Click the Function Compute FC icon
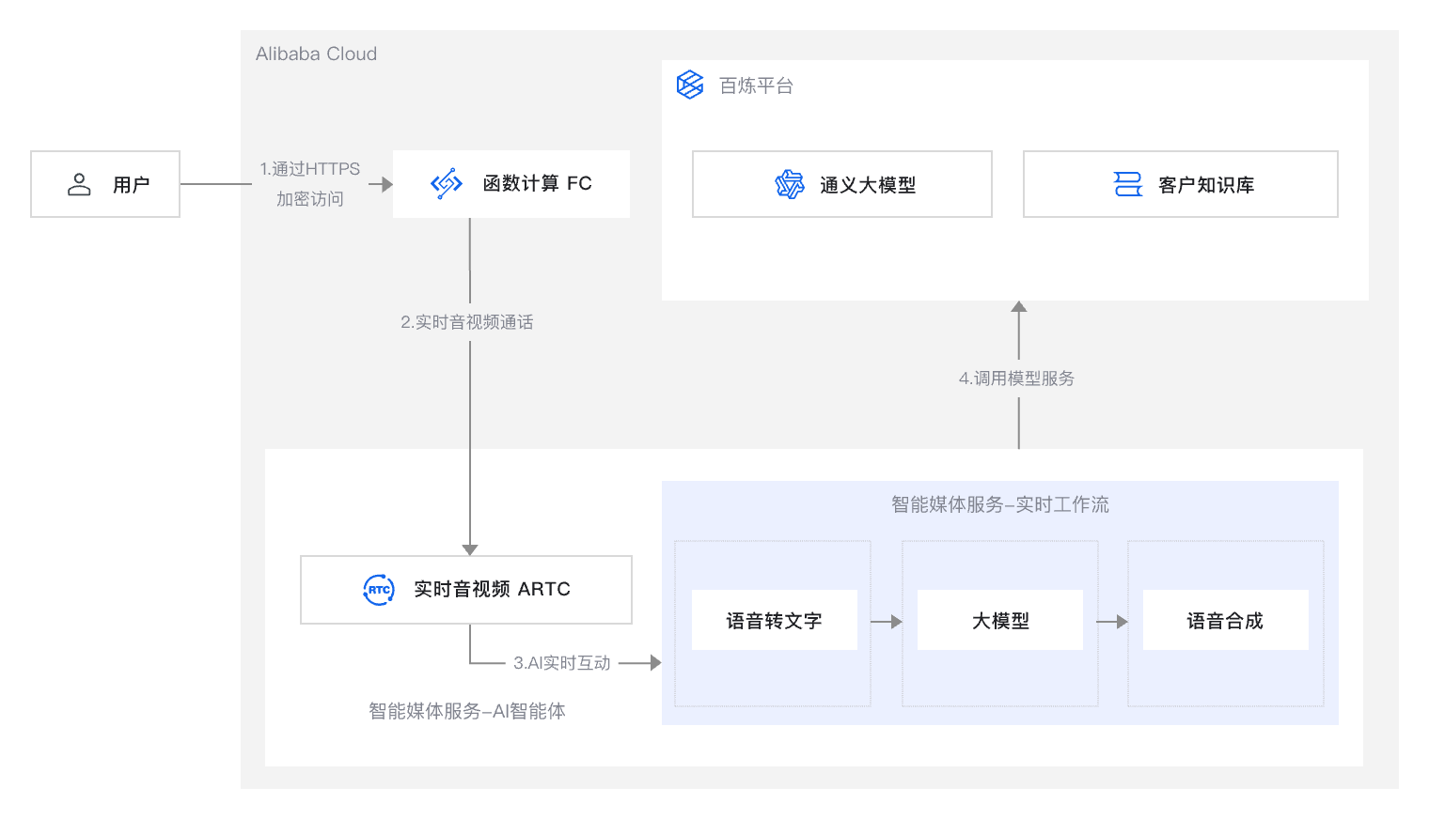Screen dimensions: 1429x819 pyautogui.click(x=446, y=184)
